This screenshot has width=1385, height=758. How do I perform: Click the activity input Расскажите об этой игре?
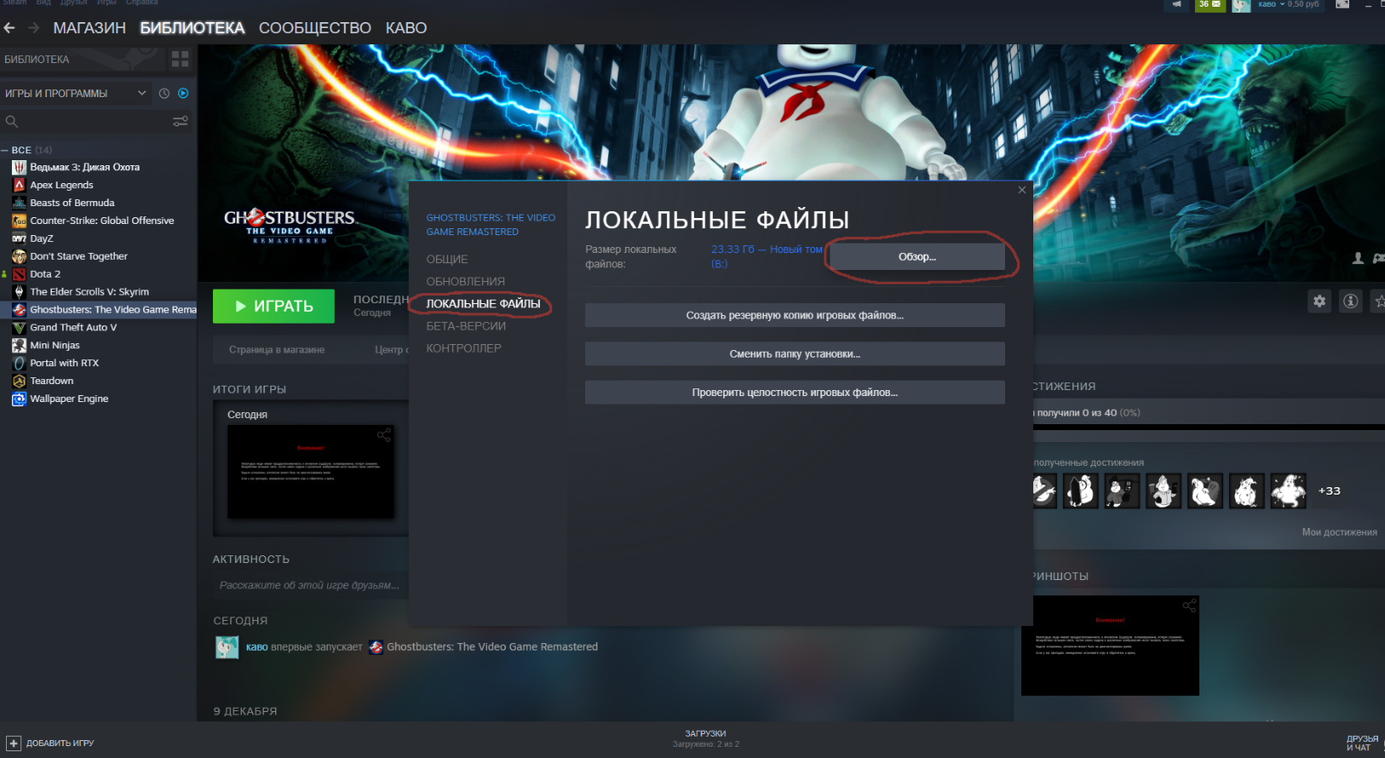[310, 585]
